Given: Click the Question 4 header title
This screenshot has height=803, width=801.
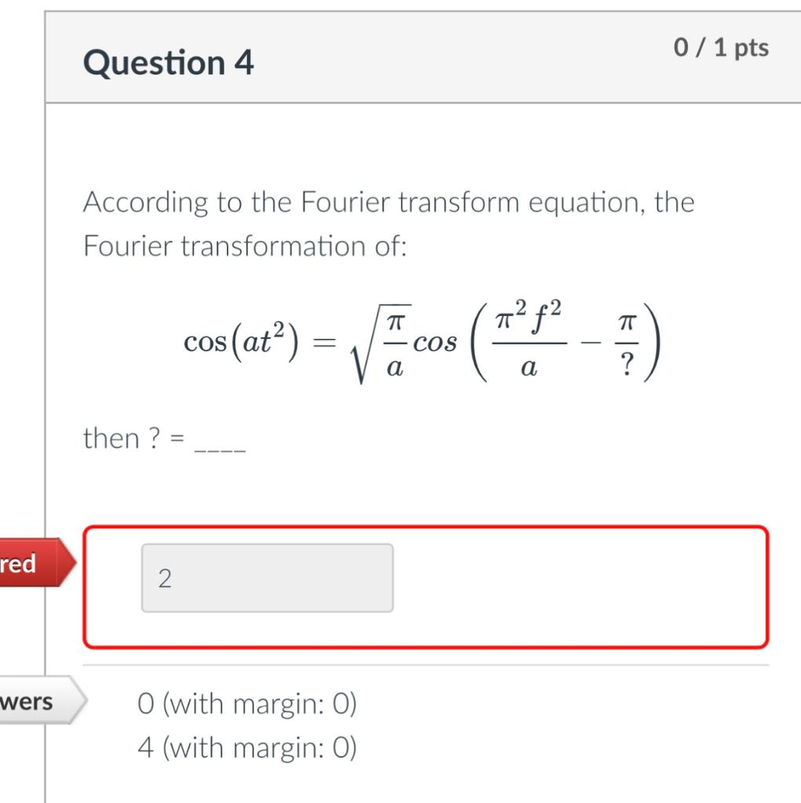Looking at the screenshot, I should click(169, 63).
